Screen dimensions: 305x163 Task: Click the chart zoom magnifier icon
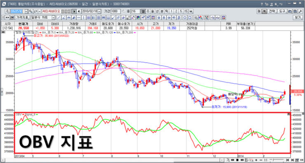pos(195,18)
